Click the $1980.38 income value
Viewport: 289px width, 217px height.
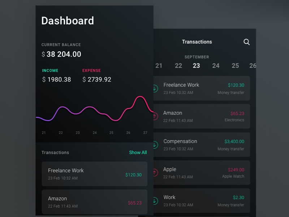[56, 80]
